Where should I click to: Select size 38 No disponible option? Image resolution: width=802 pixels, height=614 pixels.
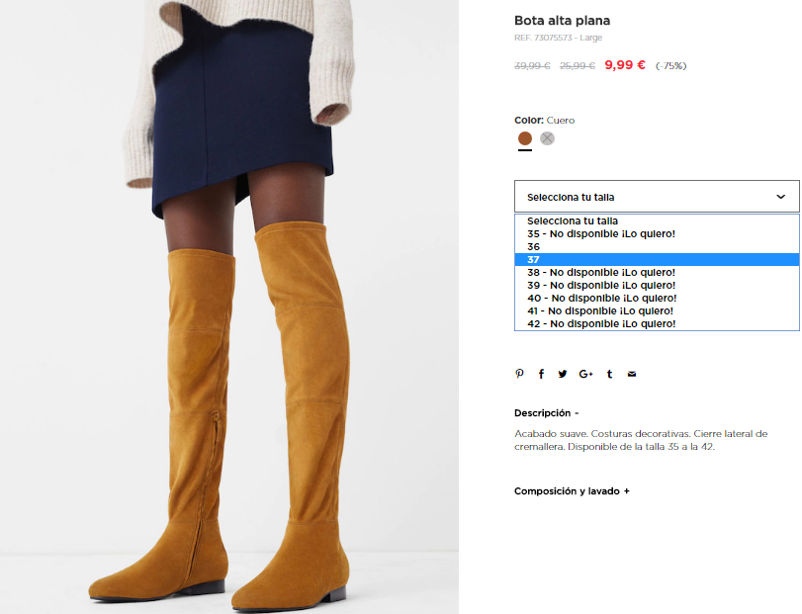[657, 272]
